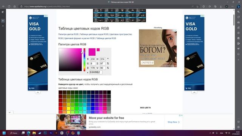Launch Photoshop from the taskbar
This screenshot has width=242, height=136.
[45, 133]
